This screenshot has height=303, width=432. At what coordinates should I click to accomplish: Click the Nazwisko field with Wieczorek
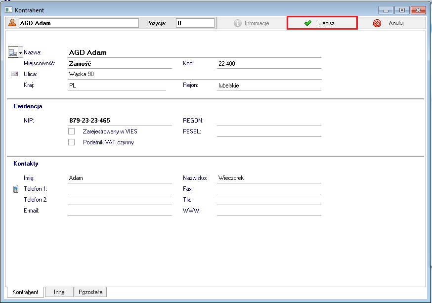[x=269, y=178]
